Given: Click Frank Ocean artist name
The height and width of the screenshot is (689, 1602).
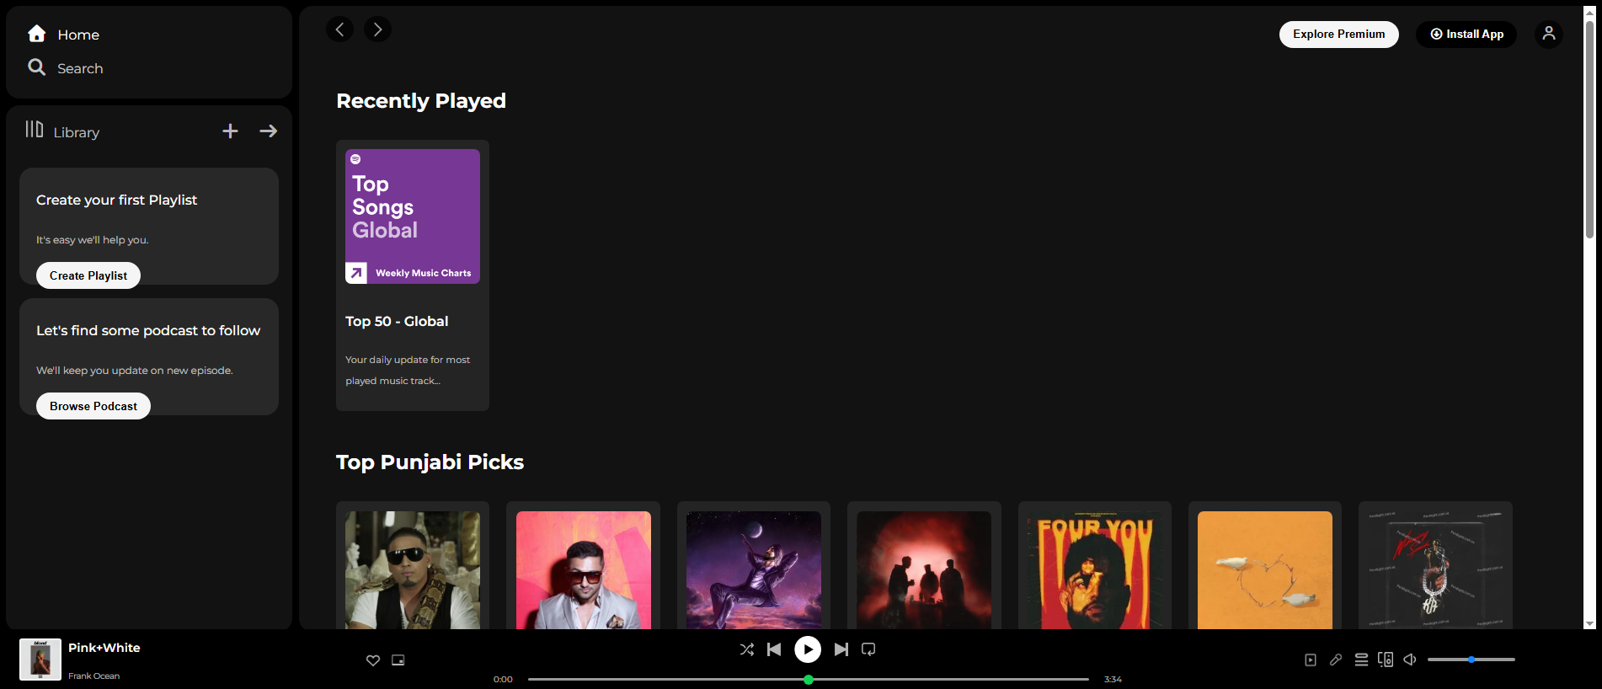Looking at the screenshot, I should tap(93, 676).
